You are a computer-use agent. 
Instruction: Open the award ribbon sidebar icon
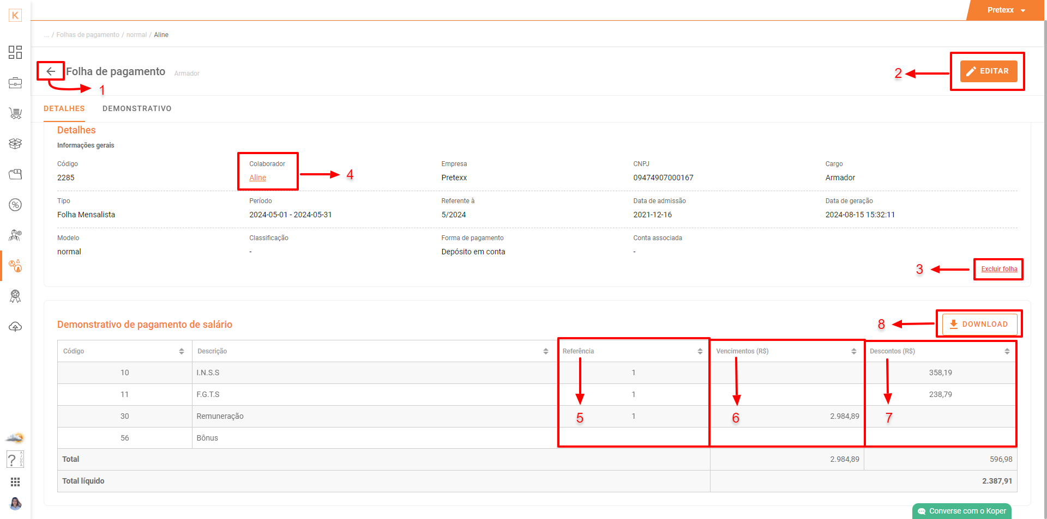[15, 296]
